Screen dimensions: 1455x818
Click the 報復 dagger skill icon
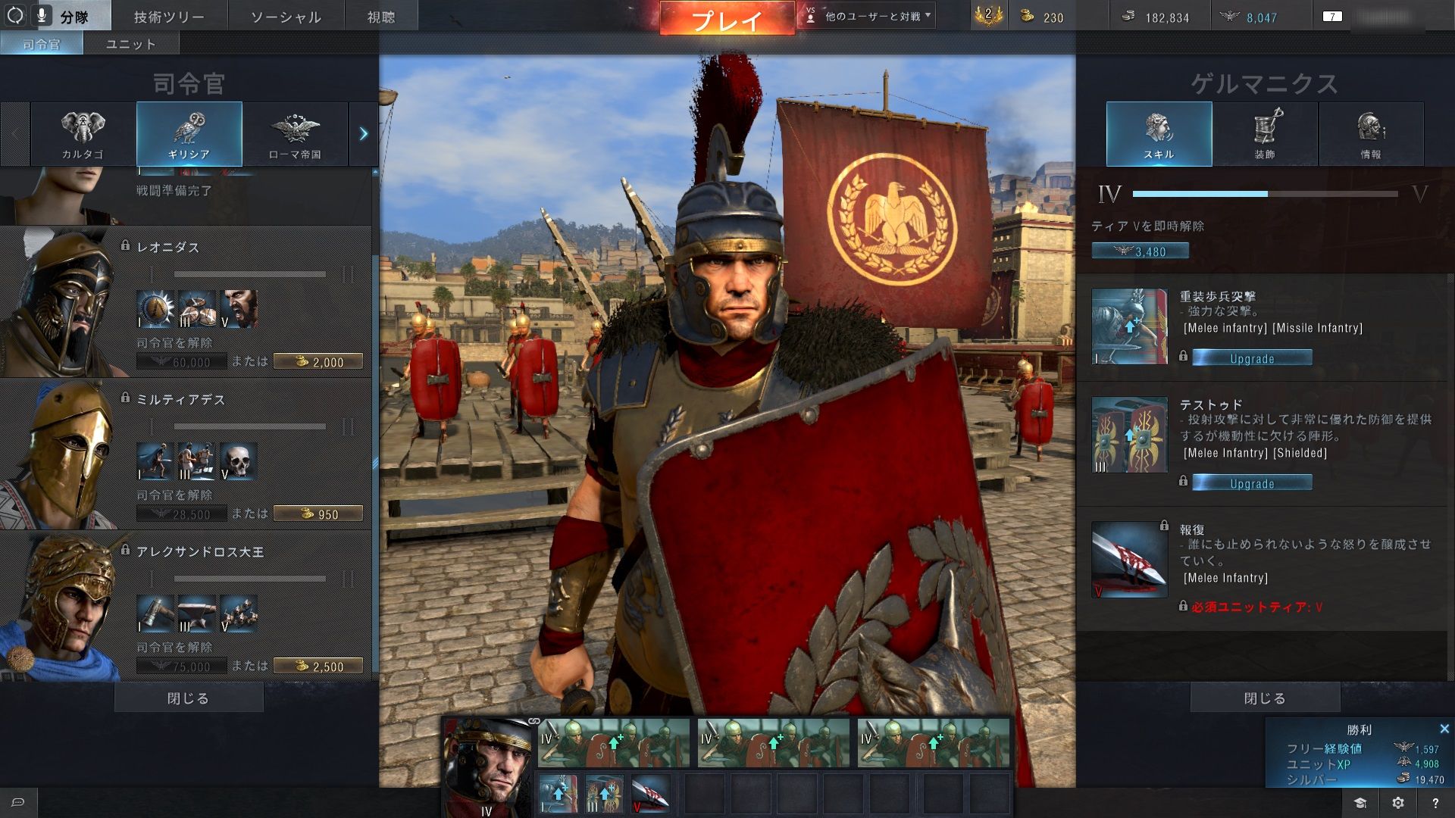pos(1129,560)
